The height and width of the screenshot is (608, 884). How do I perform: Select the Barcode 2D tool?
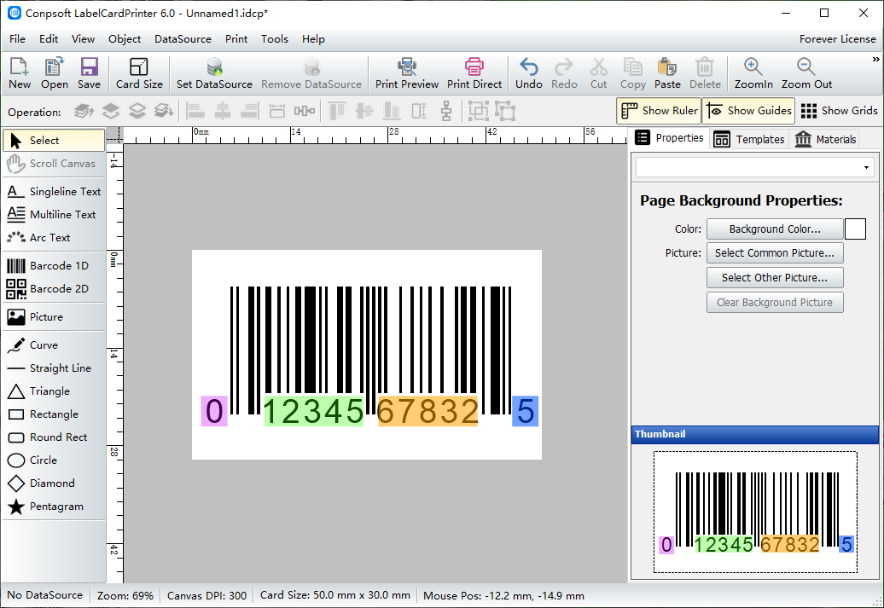pyautogui.click(x=54, y=288)
